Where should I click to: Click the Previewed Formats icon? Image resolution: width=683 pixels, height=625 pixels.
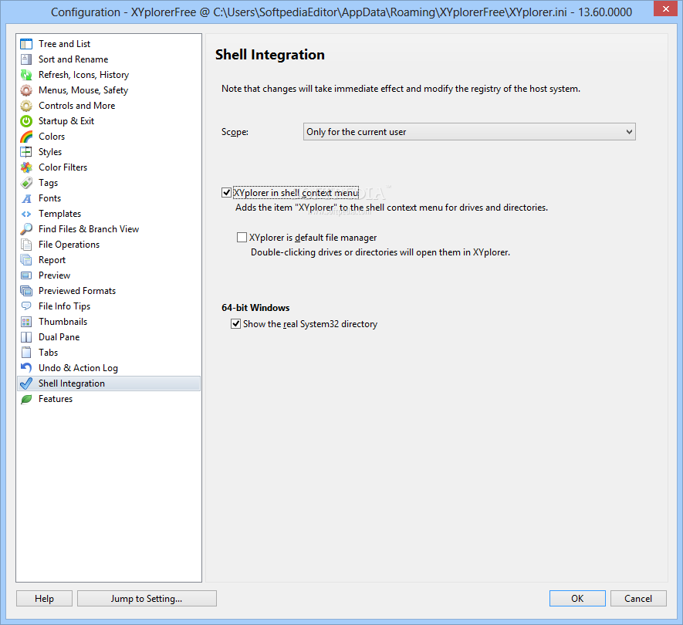26,291
